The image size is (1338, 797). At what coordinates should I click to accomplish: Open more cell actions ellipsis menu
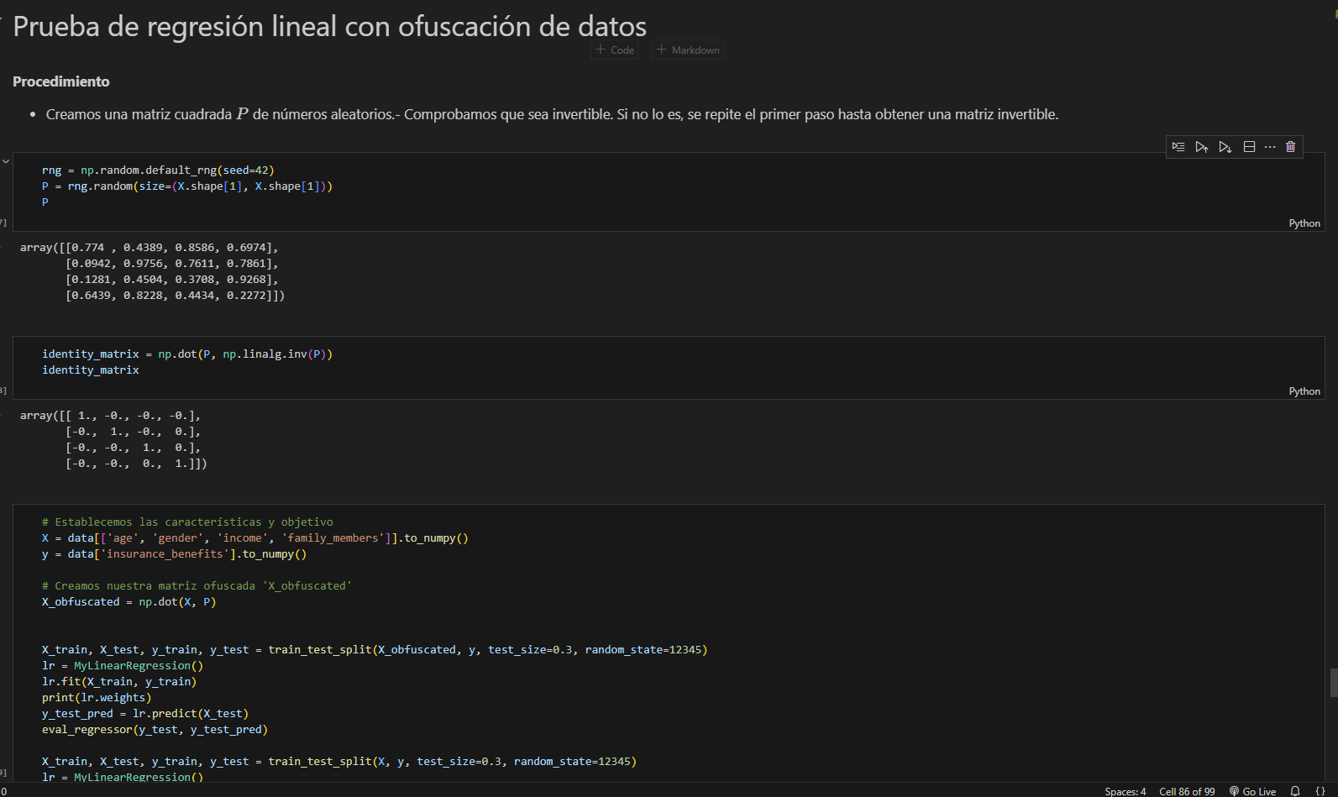pos(1270,147)
